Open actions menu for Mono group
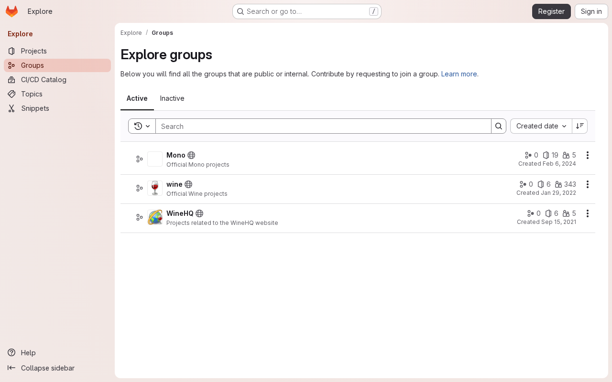 pyautogui.click(x=588, y=155)
